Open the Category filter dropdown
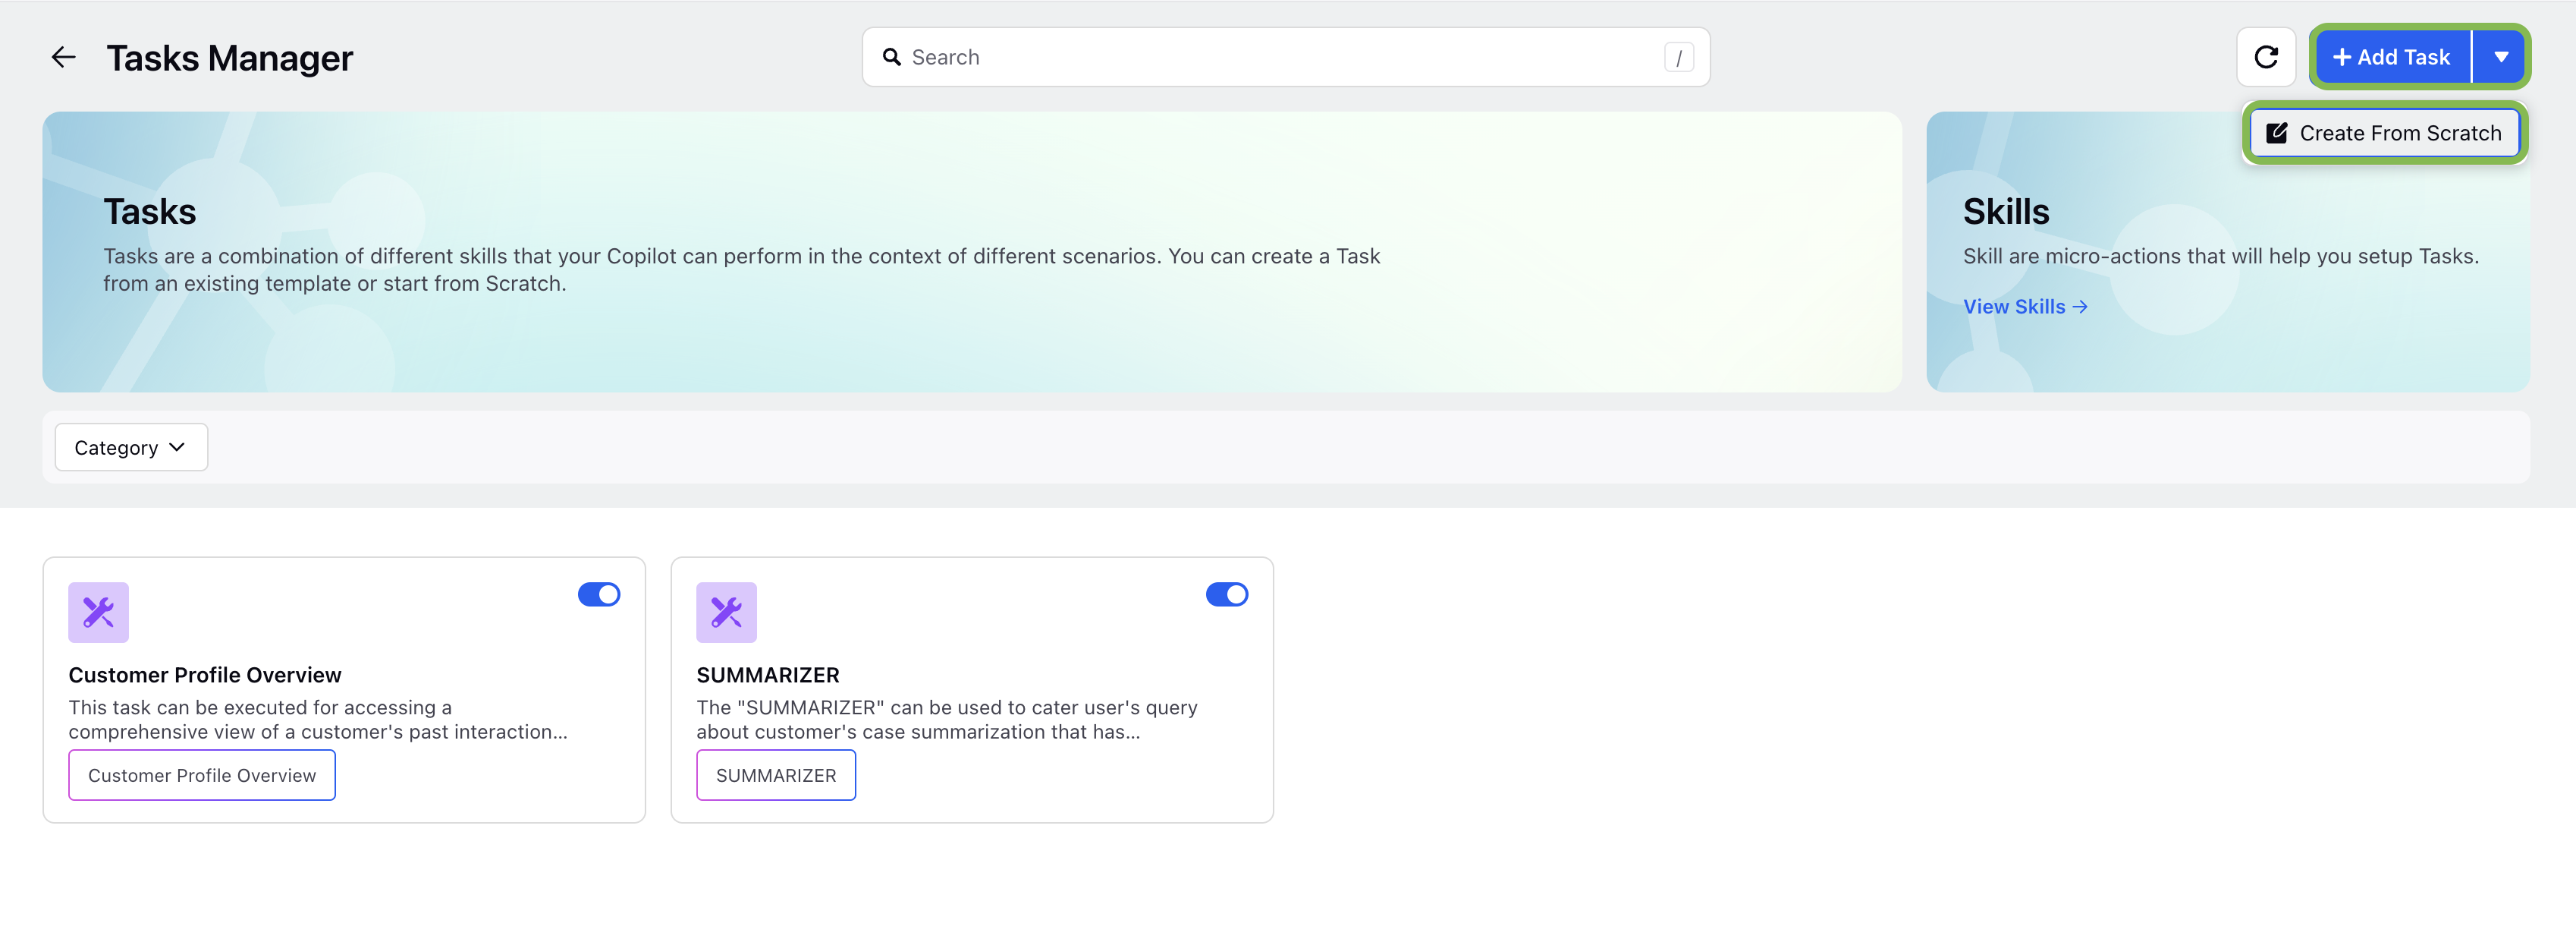Image resolution: width=2576 pixels, height=939 pixels. tap(131, 447)
